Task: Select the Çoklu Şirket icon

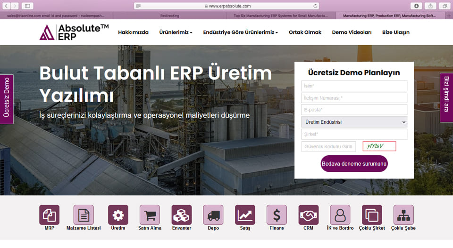Action: [x=372, y=215]
